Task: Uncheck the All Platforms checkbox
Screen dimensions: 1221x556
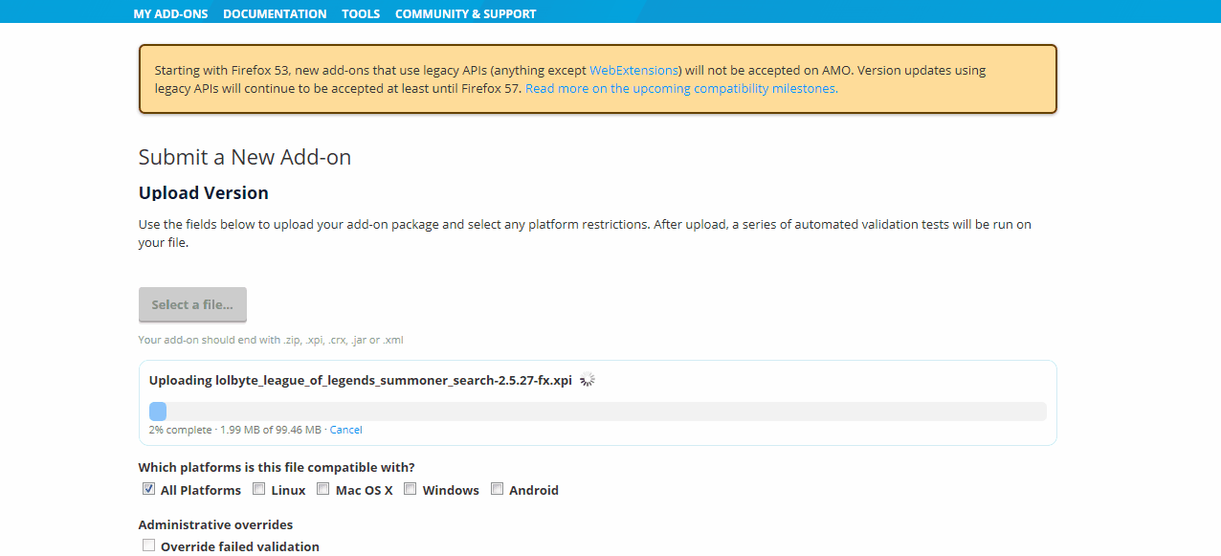Action: coord(148,489)
